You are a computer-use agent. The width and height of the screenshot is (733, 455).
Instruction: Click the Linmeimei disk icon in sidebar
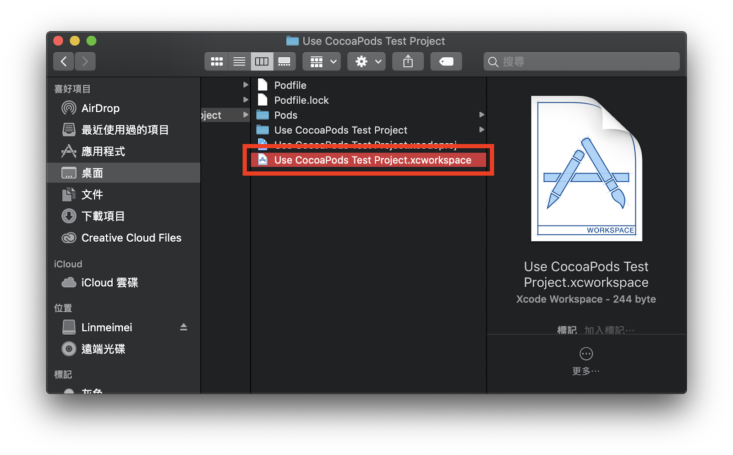click(69, 327)
